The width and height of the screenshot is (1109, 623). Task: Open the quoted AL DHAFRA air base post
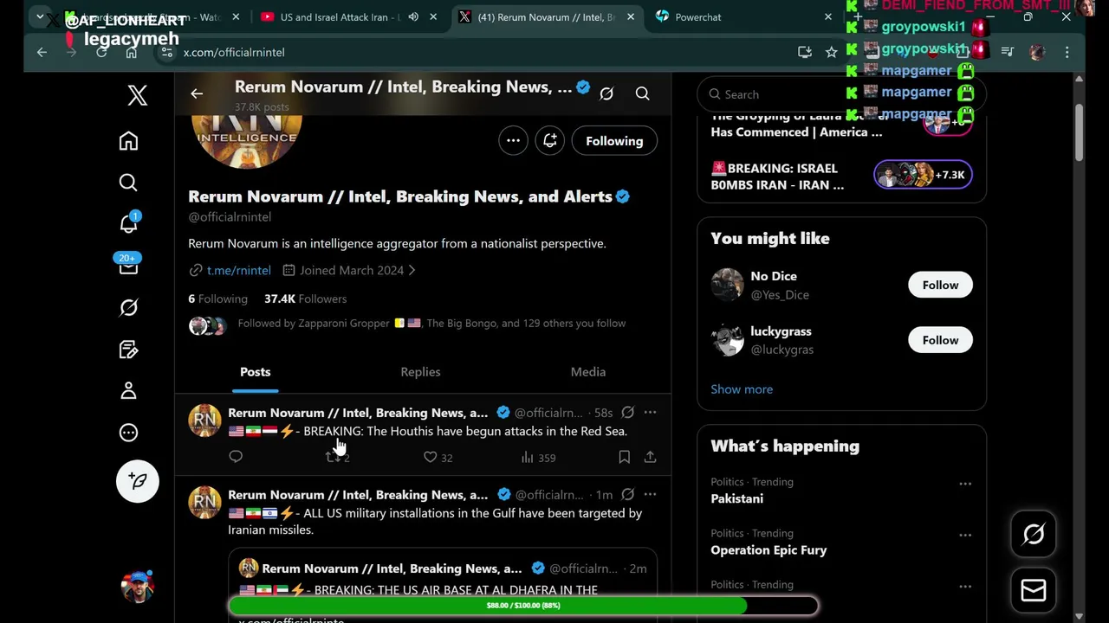tap(443, 584)
